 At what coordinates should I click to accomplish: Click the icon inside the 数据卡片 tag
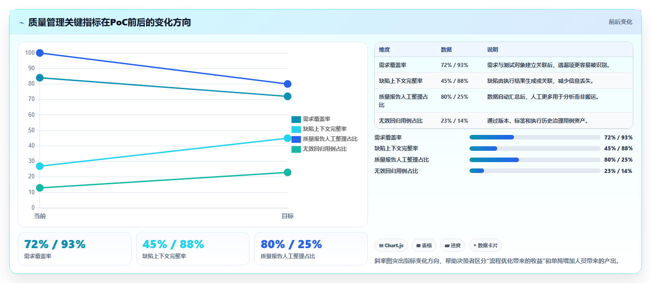click(x=475, y=245)
